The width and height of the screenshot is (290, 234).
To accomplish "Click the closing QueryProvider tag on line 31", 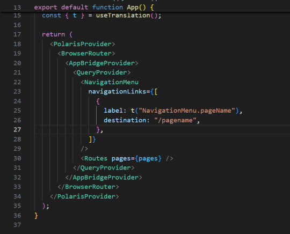I will (104, 168).
